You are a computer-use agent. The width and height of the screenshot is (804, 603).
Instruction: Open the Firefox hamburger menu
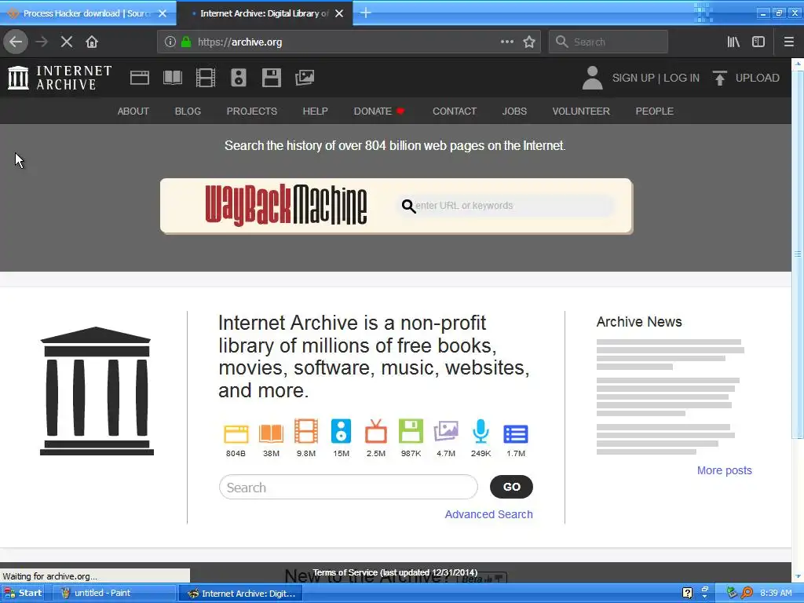pyautogui.click(x=789, y=42)
